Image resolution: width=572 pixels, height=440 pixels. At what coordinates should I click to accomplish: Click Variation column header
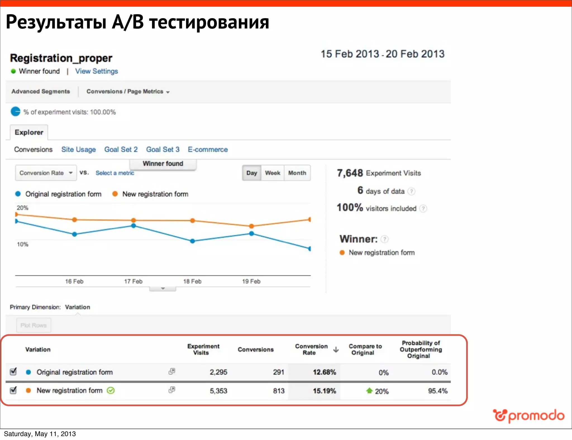38,350
